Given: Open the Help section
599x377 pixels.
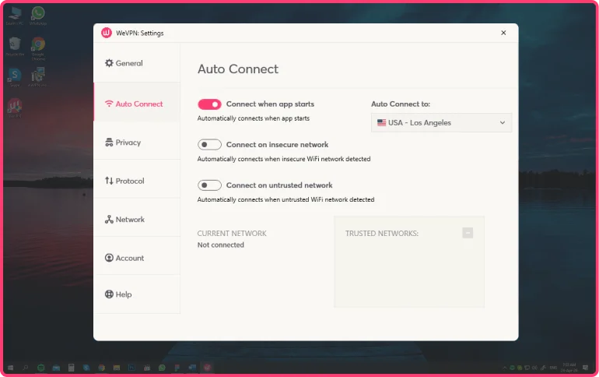Looking at the screenshot, I should click(137, 294).
